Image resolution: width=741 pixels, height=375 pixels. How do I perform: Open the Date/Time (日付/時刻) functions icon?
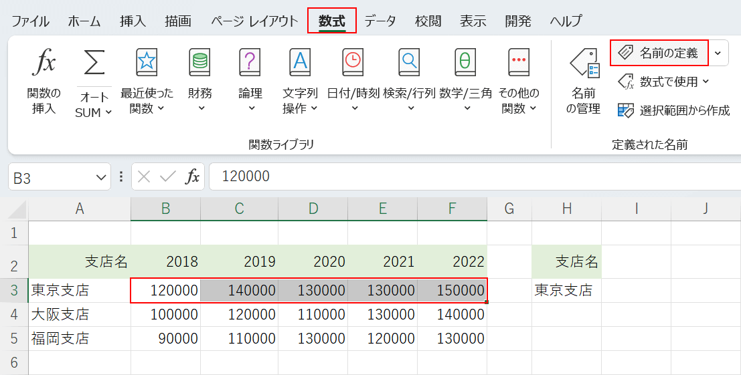tap(353, 64)
